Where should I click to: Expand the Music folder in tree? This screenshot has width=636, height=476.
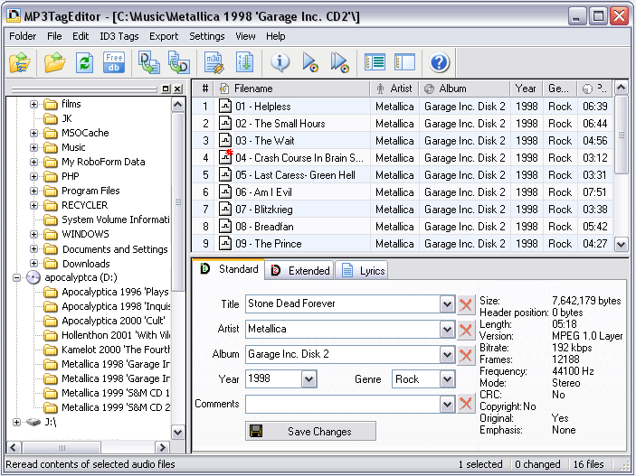pos(34,147)
